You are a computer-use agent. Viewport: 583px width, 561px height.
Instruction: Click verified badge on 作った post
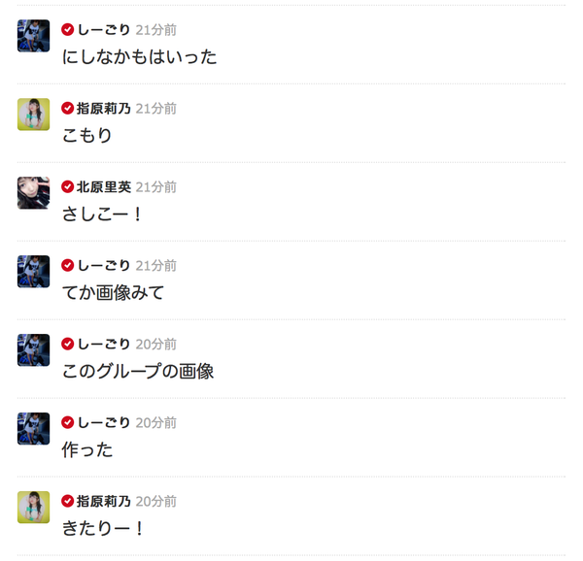click(67, 422)
